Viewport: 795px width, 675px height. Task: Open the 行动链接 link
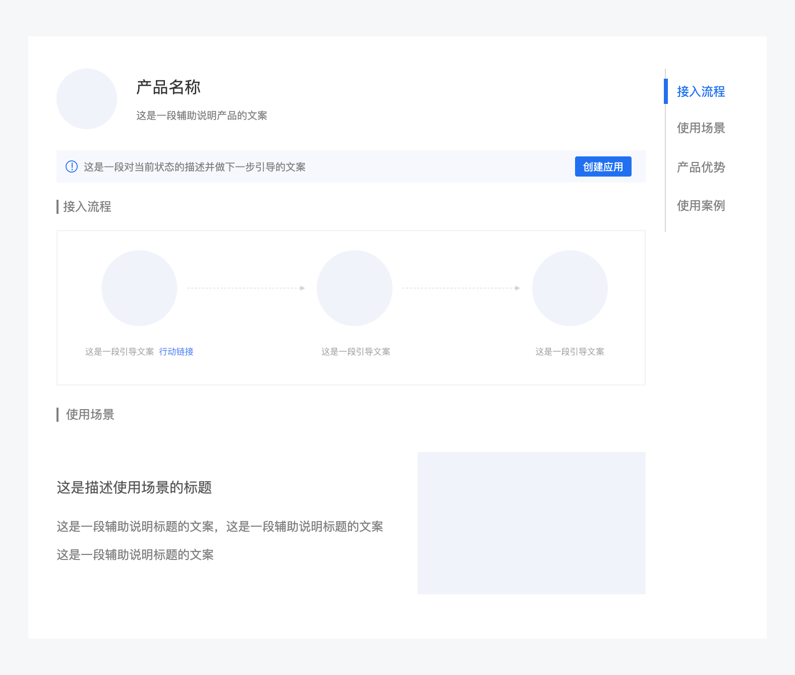pos(176,352)
